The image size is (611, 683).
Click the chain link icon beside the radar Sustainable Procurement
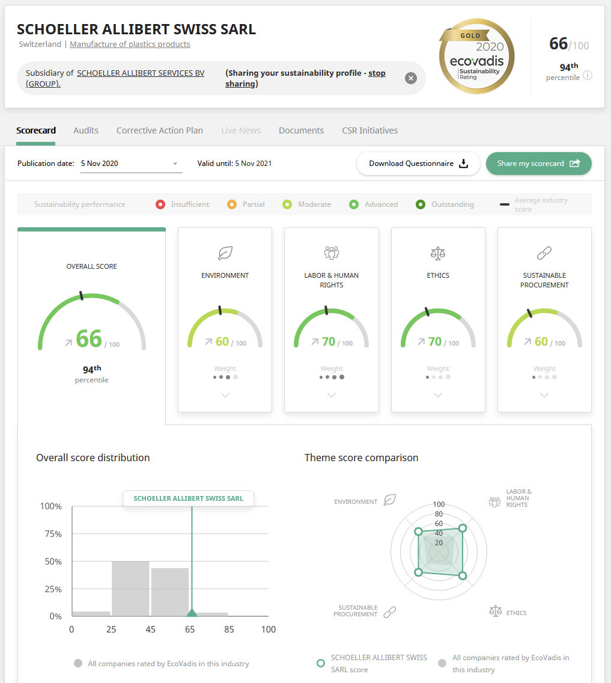389,613
